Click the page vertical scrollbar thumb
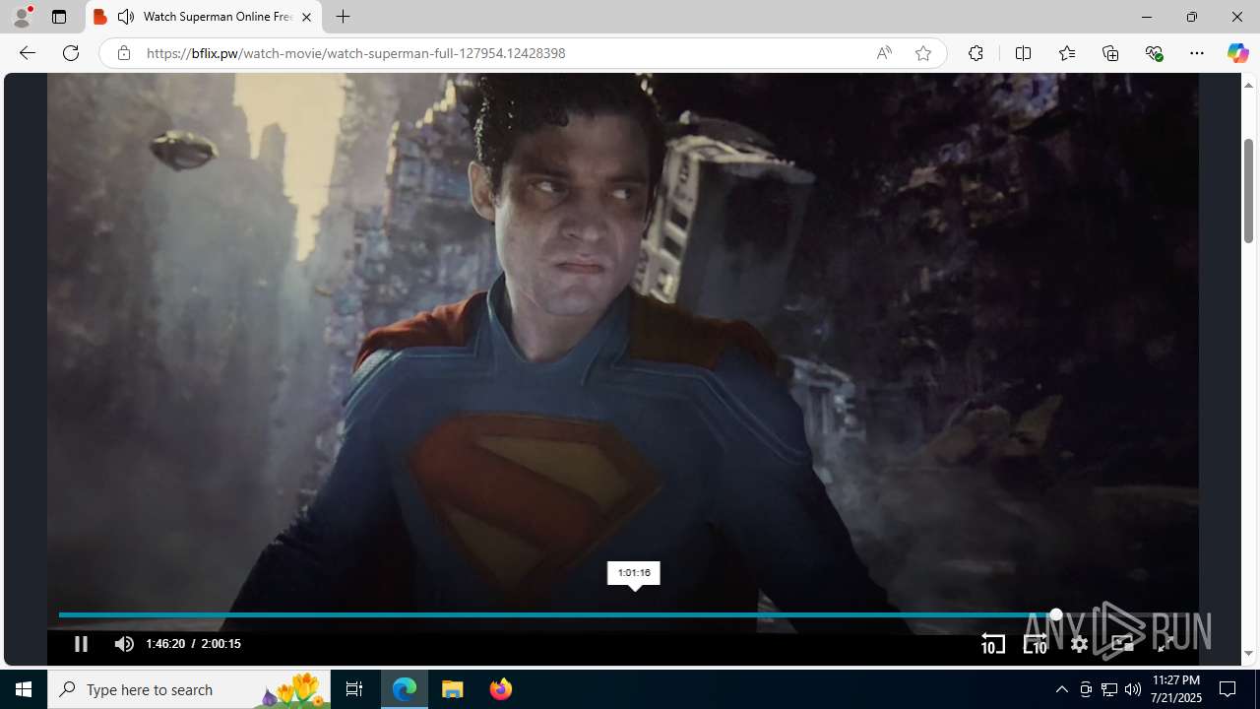The height and width of the screenshot is (709, 1260). pyautogui.click(x=1248, y=191)
